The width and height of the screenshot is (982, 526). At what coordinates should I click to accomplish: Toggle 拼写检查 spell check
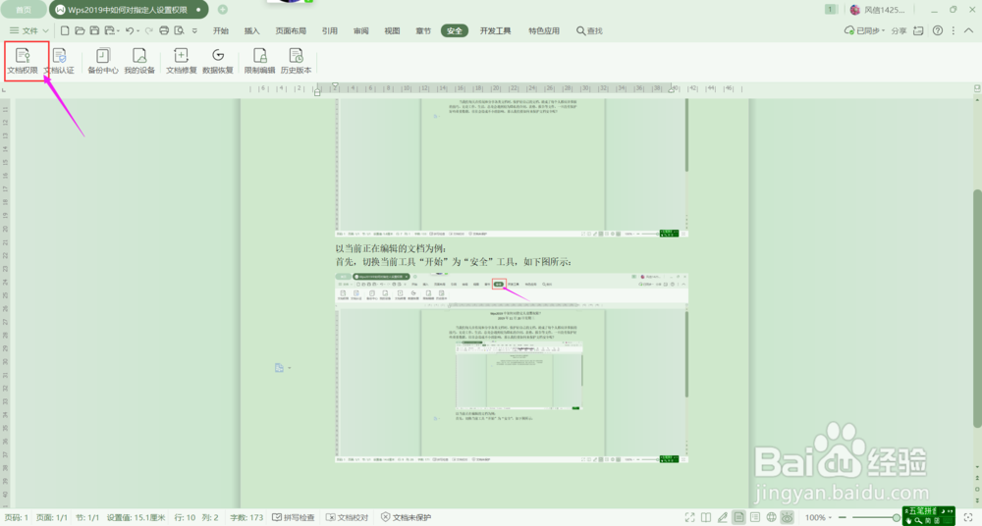293,517
